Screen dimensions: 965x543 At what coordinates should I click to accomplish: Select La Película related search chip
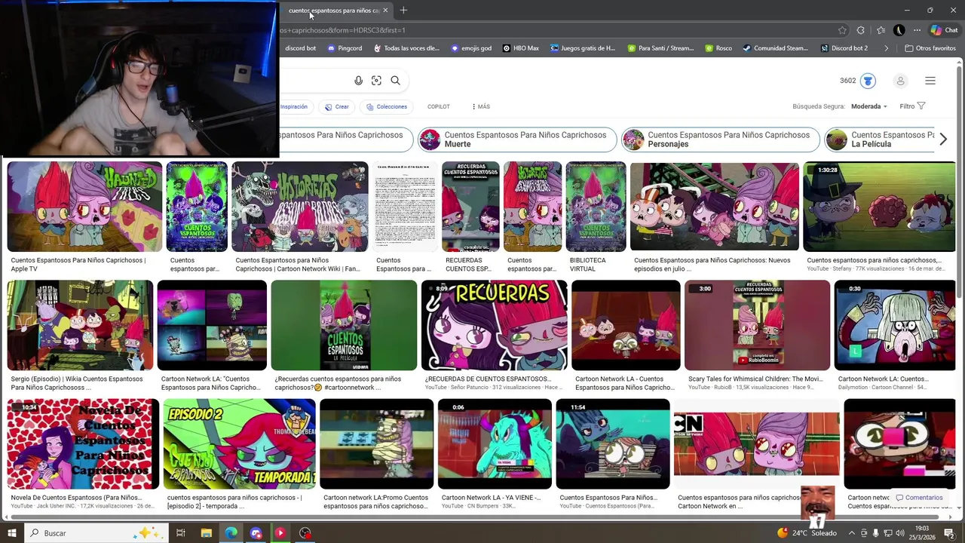tap(879, 140)
